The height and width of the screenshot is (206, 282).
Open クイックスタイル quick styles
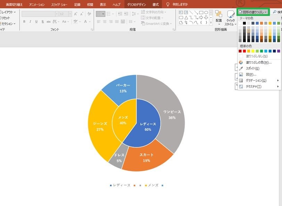pyautogui.click(x=230, y=18)
